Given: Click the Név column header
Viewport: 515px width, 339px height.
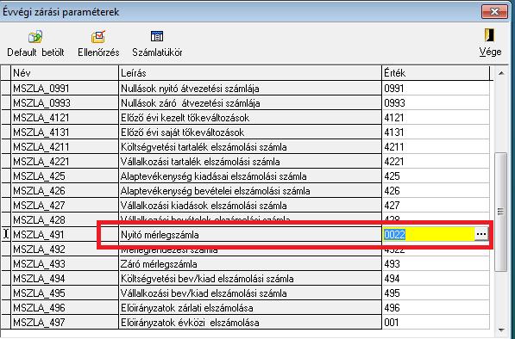Looking at the screenshot, I should pos(65,73).
